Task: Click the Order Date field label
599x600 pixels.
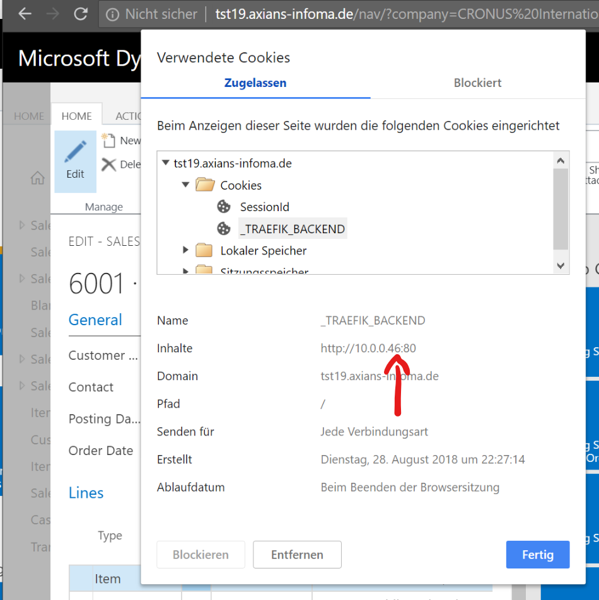Action: click(x=101, y=451)
